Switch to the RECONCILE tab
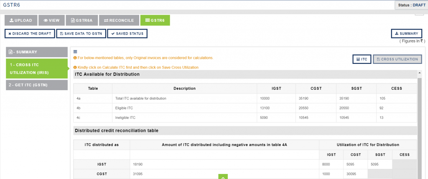Viewport: 428px width, 179px height. pos(119,20)
